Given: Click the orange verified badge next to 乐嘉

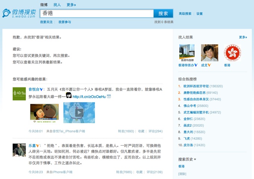Looking at the screenshot, I should click(38, 146).
